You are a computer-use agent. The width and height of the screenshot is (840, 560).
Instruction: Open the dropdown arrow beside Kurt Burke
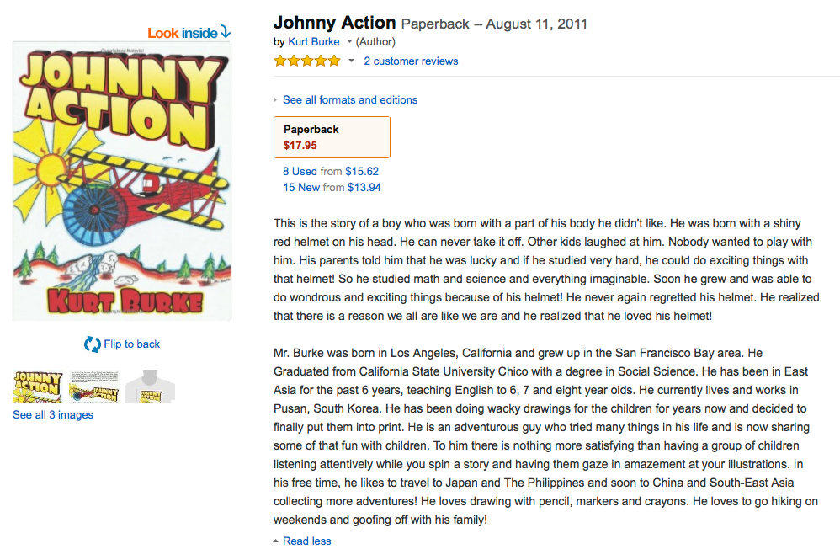(x=349, y=41)
